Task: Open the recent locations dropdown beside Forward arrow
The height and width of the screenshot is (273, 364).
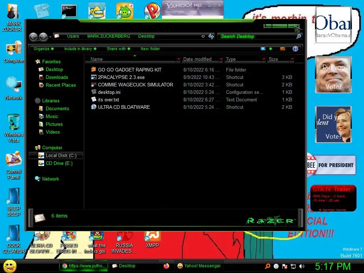Action: coord(50,37)
